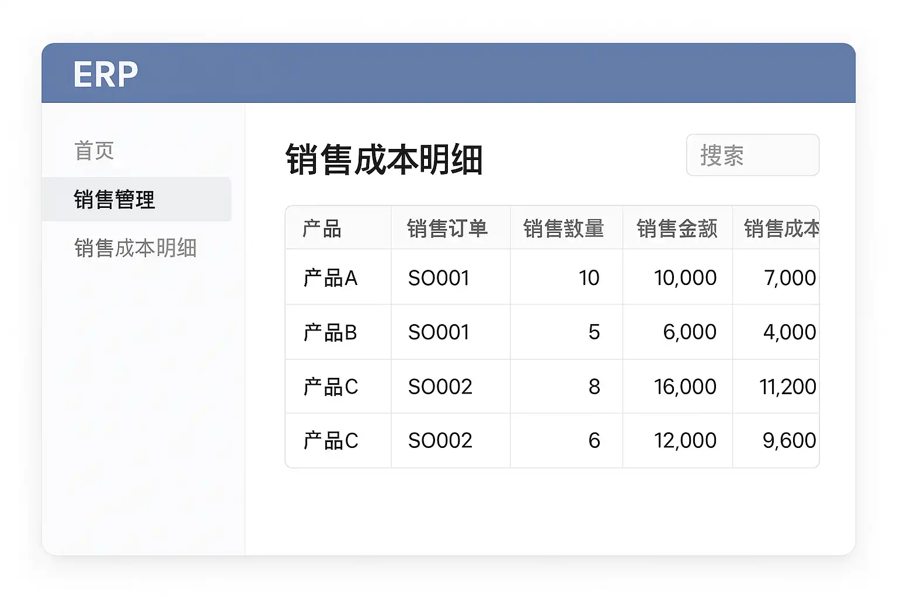
Task: Select the 产品A table row cell
Action: point(331,278)
